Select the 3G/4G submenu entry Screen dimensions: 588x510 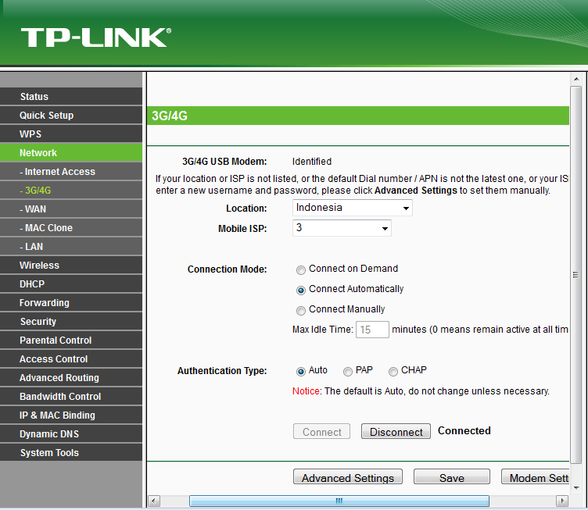point(71,190)
